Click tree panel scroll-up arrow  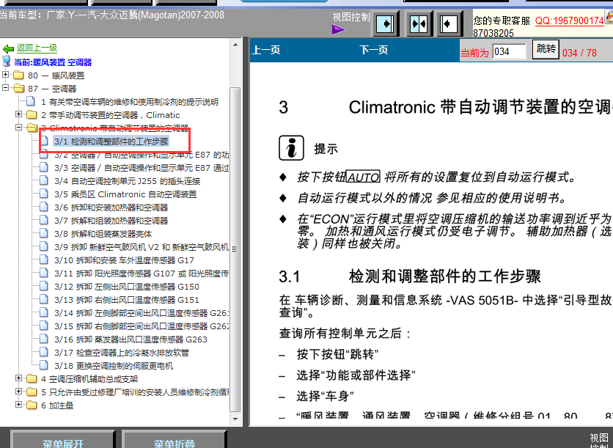coord(235,45)
